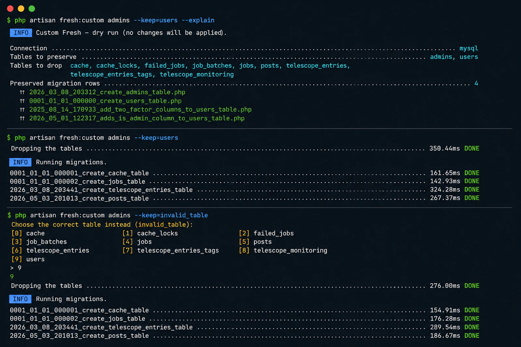The width and height of the screenshot is (521, 347).
Task: Click DONE next to 186.67ms
Action: 472,336
